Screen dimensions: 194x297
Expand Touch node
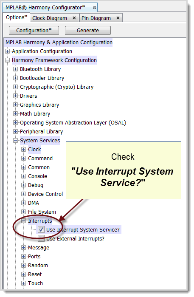23,283
